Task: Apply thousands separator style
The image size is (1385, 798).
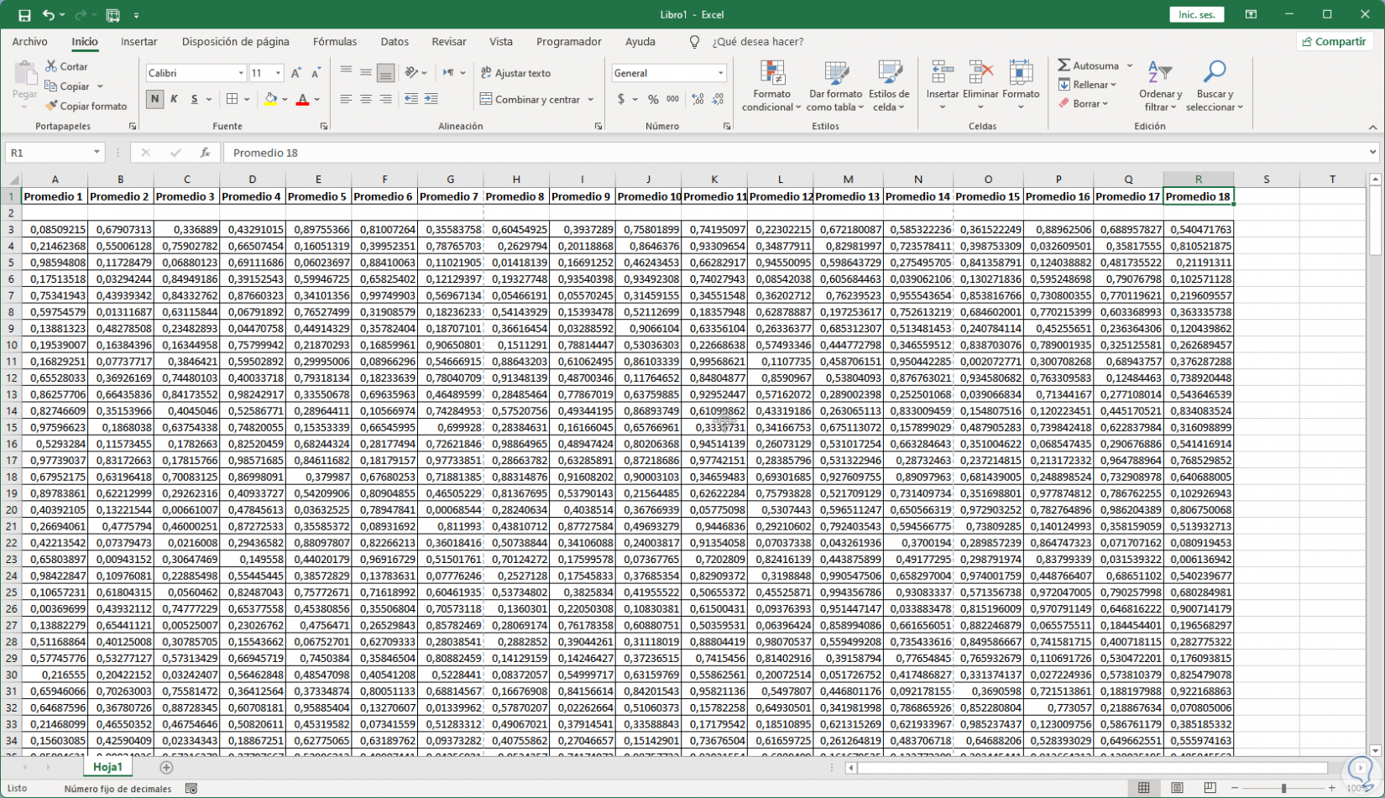Action: (672, 99)
